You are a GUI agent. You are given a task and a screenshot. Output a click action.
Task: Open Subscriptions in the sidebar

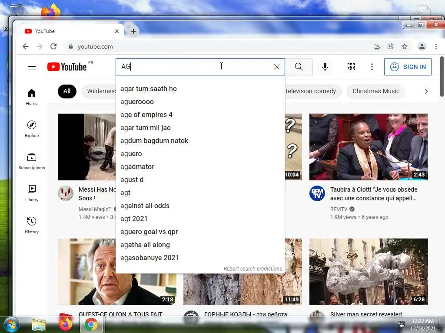tap(31, 161)
